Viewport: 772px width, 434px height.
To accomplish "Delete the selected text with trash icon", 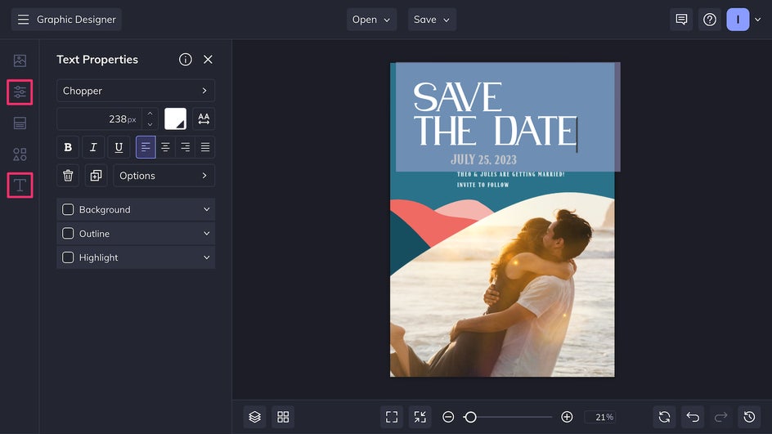I will pos(68,176).
